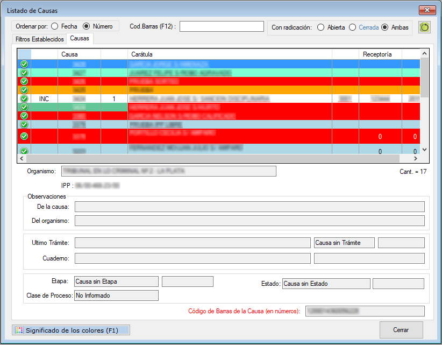This screenshot has height=345, width=442.
Task: Close the Listado de Causas window
Action: [x=427, y=10]
